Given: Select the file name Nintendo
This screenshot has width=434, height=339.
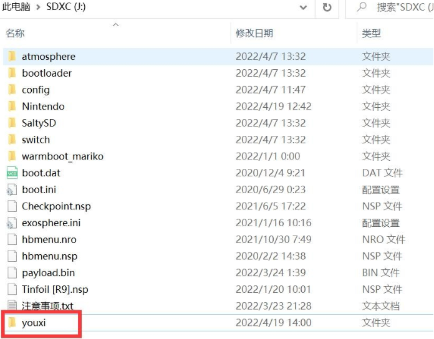Looking at the screenshot, I should [43, 106].
